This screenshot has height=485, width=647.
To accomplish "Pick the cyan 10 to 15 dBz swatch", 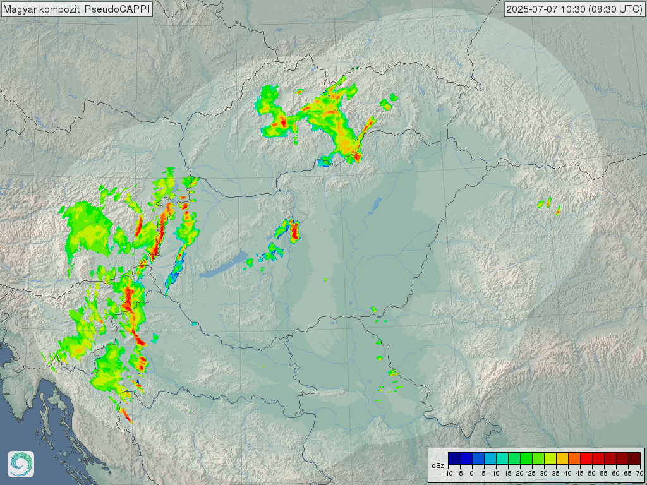I will tap(502, 458).
